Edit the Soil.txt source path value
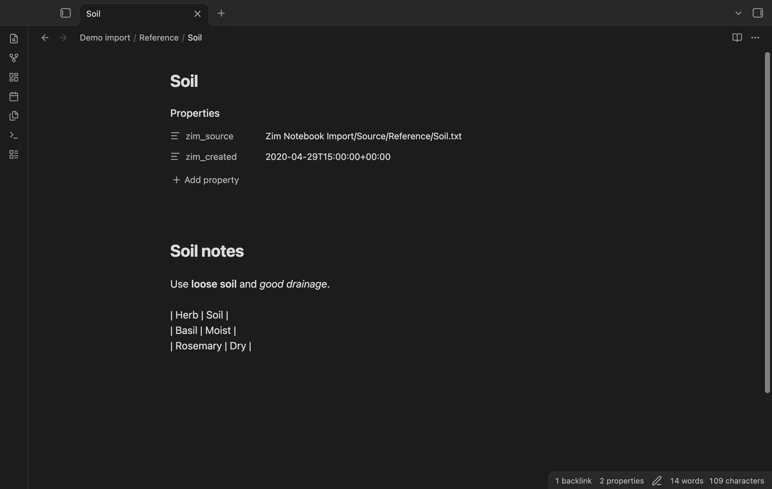Viewport: 772px width, 489px height. pyautogui.click(x=363, y=136)
